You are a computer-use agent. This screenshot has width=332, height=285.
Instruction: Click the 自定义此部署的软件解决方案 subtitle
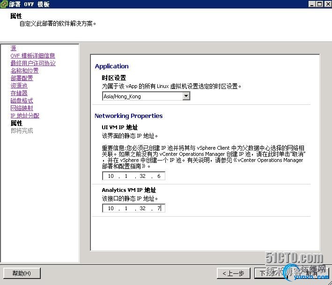[x=58, y=23]
